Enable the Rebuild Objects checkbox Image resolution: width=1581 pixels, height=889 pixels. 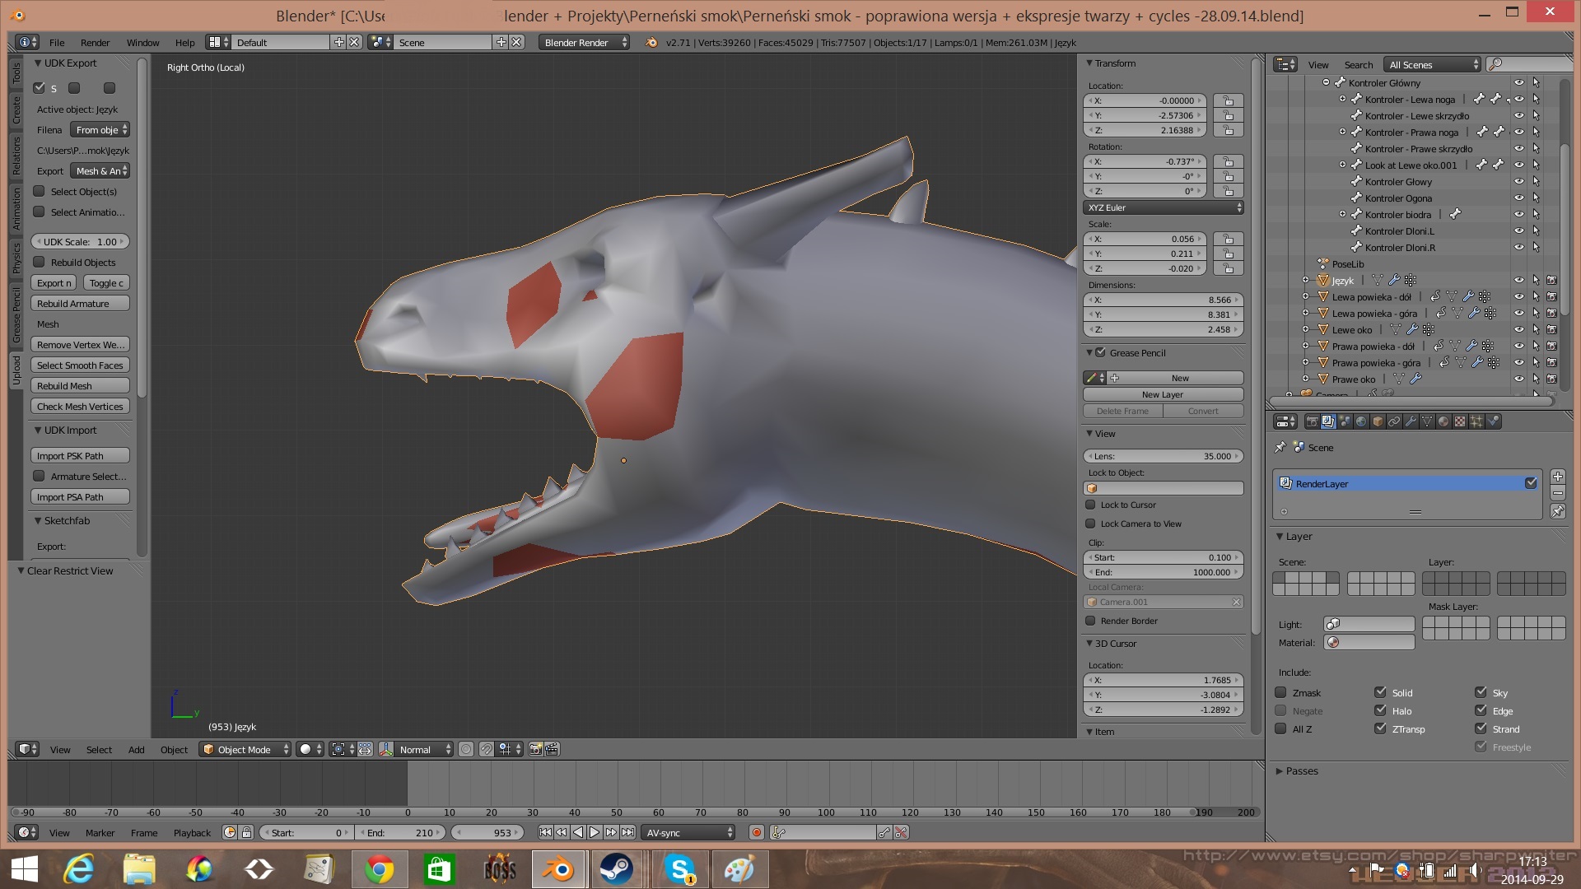tap(39, 262)
